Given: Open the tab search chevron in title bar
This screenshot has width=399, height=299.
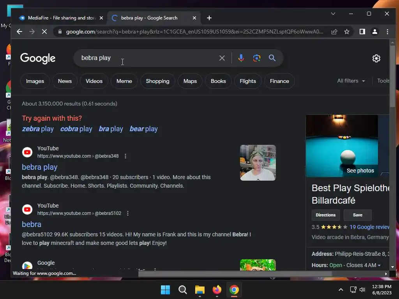Looking at the screenshot, I should point(333,14).
